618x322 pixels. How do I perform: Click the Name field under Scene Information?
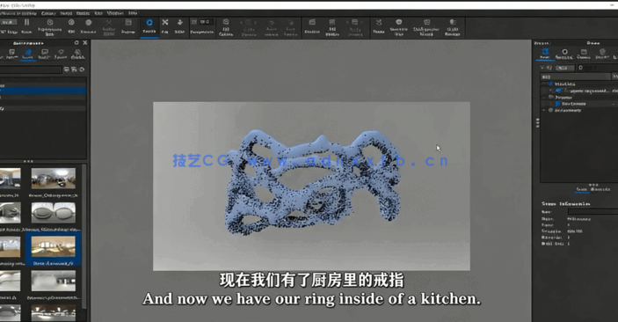click(593, 212)
